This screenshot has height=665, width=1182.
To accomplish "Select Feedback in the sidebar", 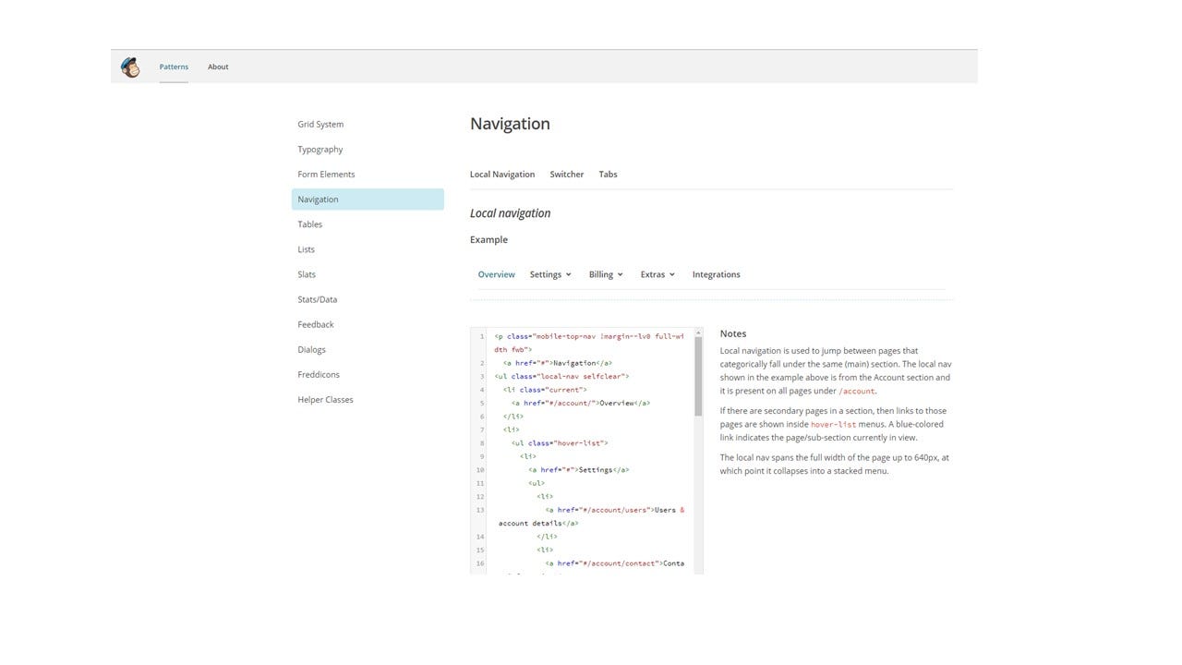I will [x=315, y=324].
